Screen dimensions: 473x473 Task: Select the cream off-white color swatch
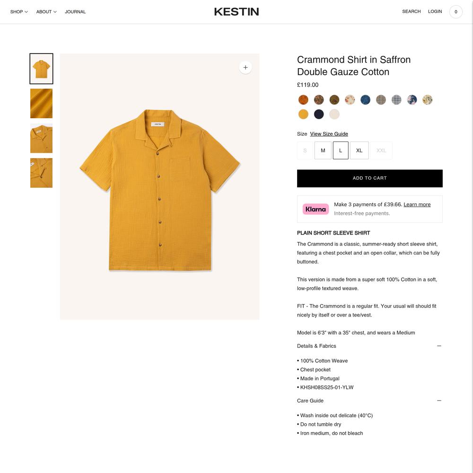pos(334,114)
